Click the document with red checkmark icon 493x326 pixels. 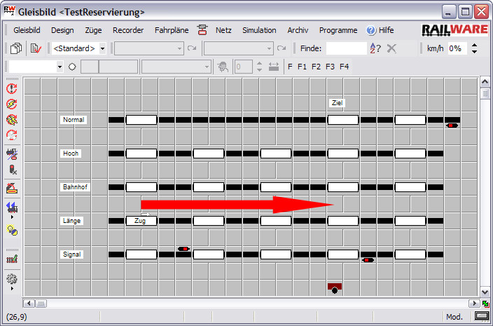click(36, 48)
